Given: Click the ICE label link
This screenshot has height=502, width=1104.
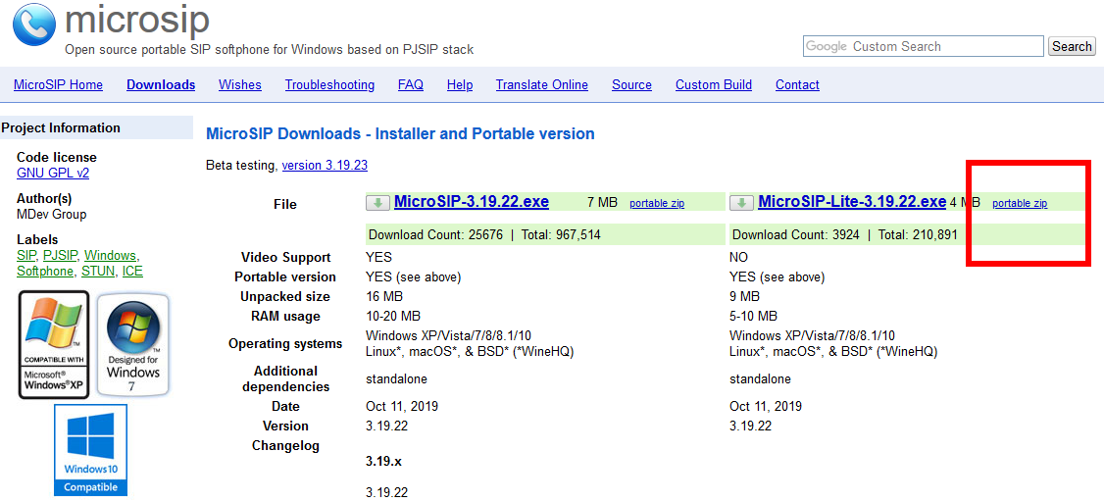Looking at the screenshot, I should click(132, 271).
